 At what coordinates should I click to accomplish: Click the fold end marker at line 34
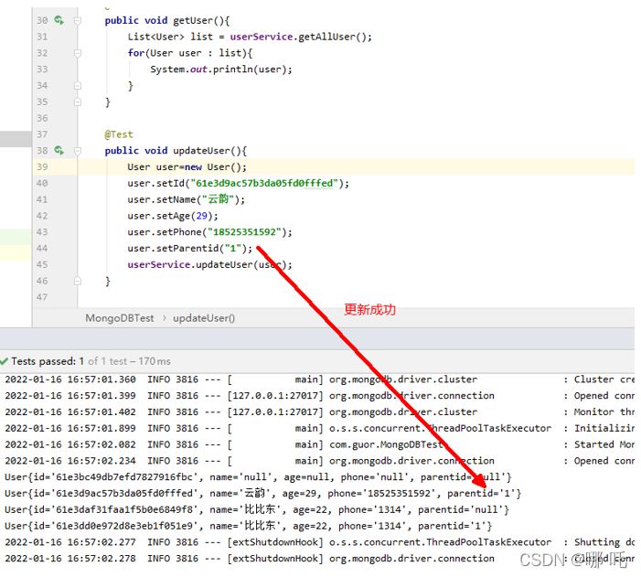(x=77, y=85)
